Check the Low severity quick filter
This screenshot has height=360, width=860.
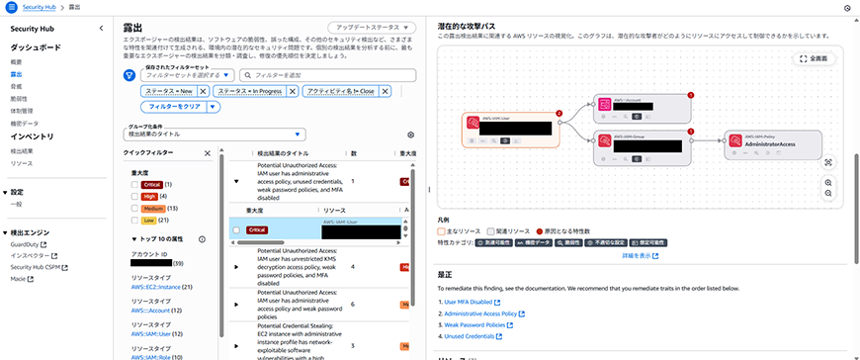pos(134,221)
